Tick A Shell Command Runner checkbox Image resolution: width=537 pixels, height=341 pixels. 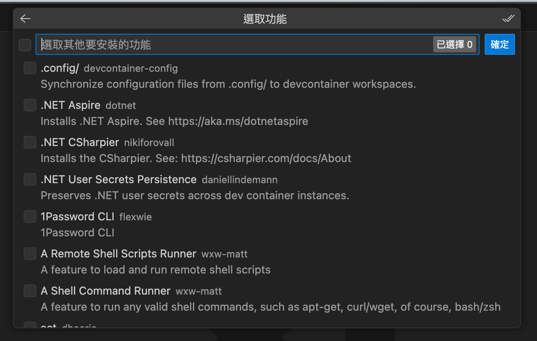[x=30, y=291]
